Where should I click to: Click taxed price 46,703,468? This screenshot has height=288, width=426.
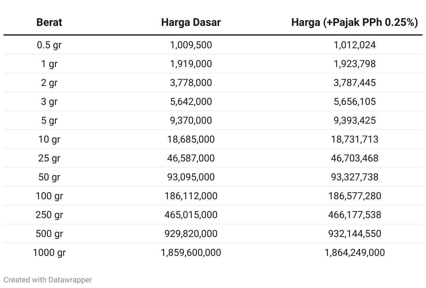(x=355, y=158)
